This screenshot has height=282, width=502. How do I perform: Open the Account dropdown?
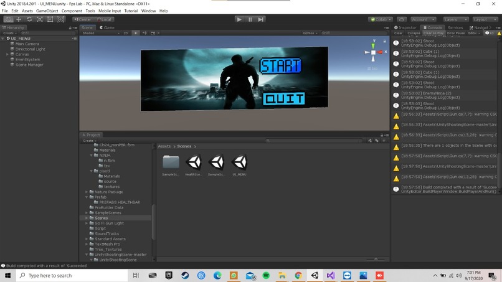click(423, 19)
